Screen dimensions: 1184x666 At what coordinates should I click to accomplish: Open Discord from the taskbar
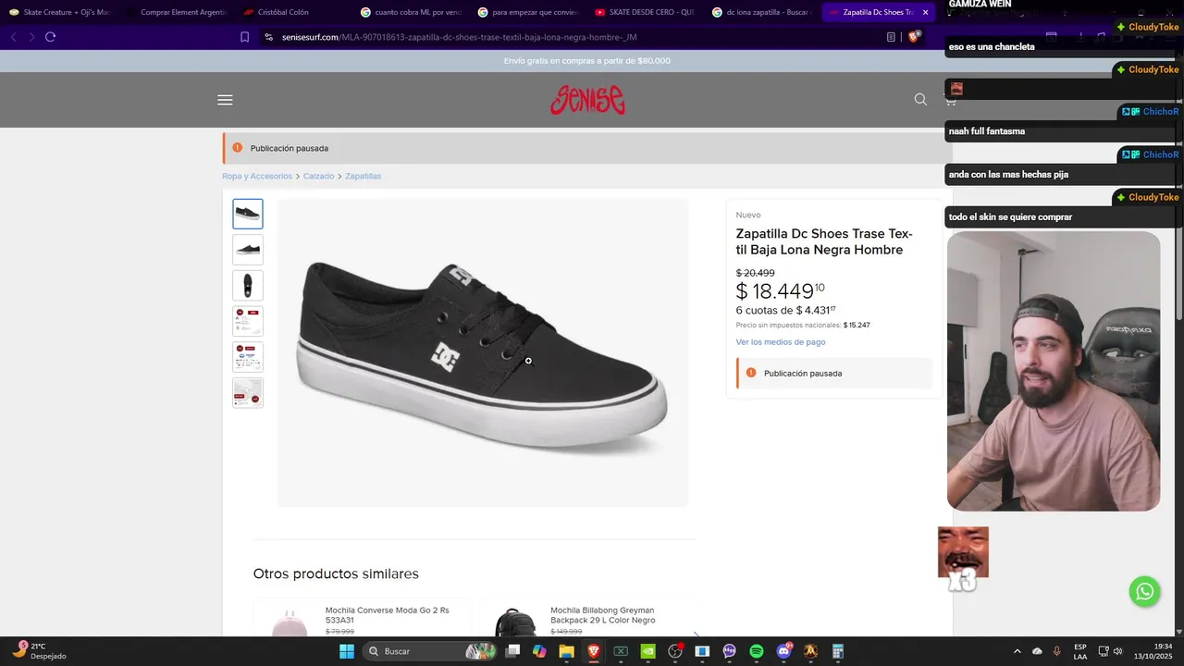pyautogui.click(x=784, y=651)
